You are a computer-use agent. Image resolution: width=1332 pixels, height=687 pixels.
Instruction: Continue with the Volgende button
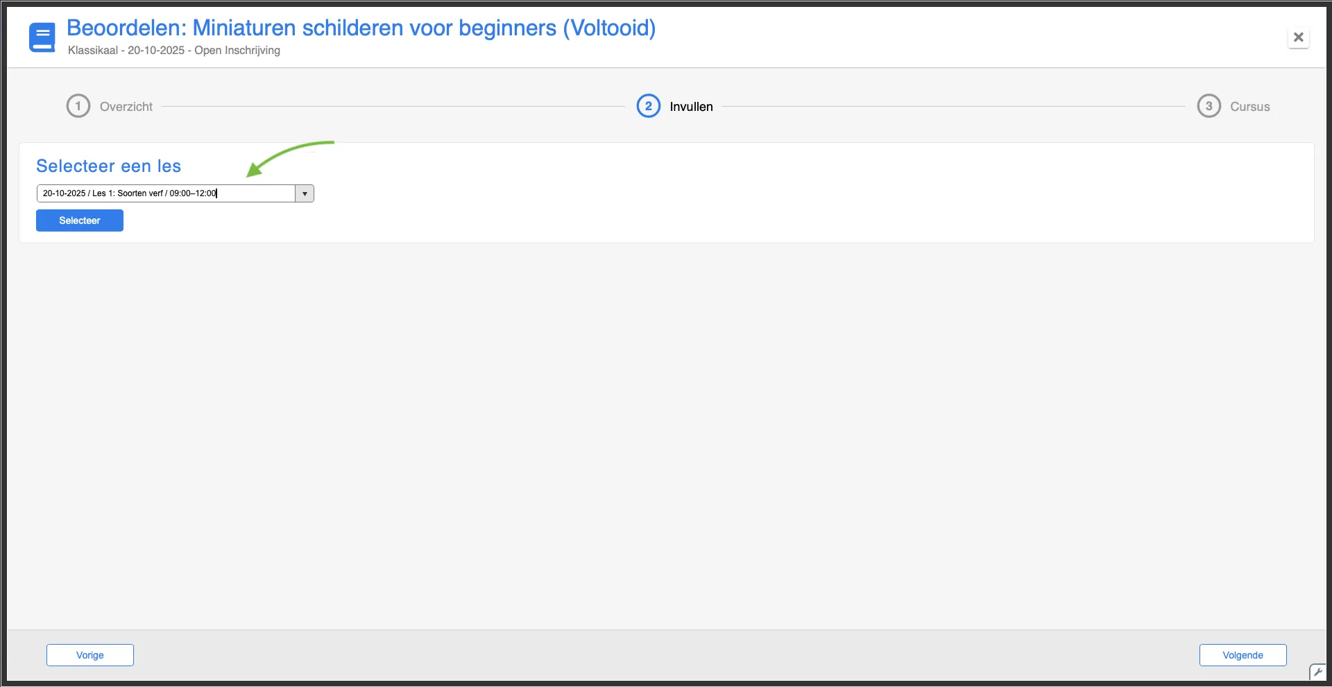point(1243,655)
